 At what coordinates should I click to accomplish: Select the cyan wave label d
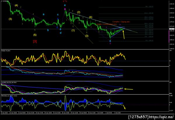click(x=60, y=33)
